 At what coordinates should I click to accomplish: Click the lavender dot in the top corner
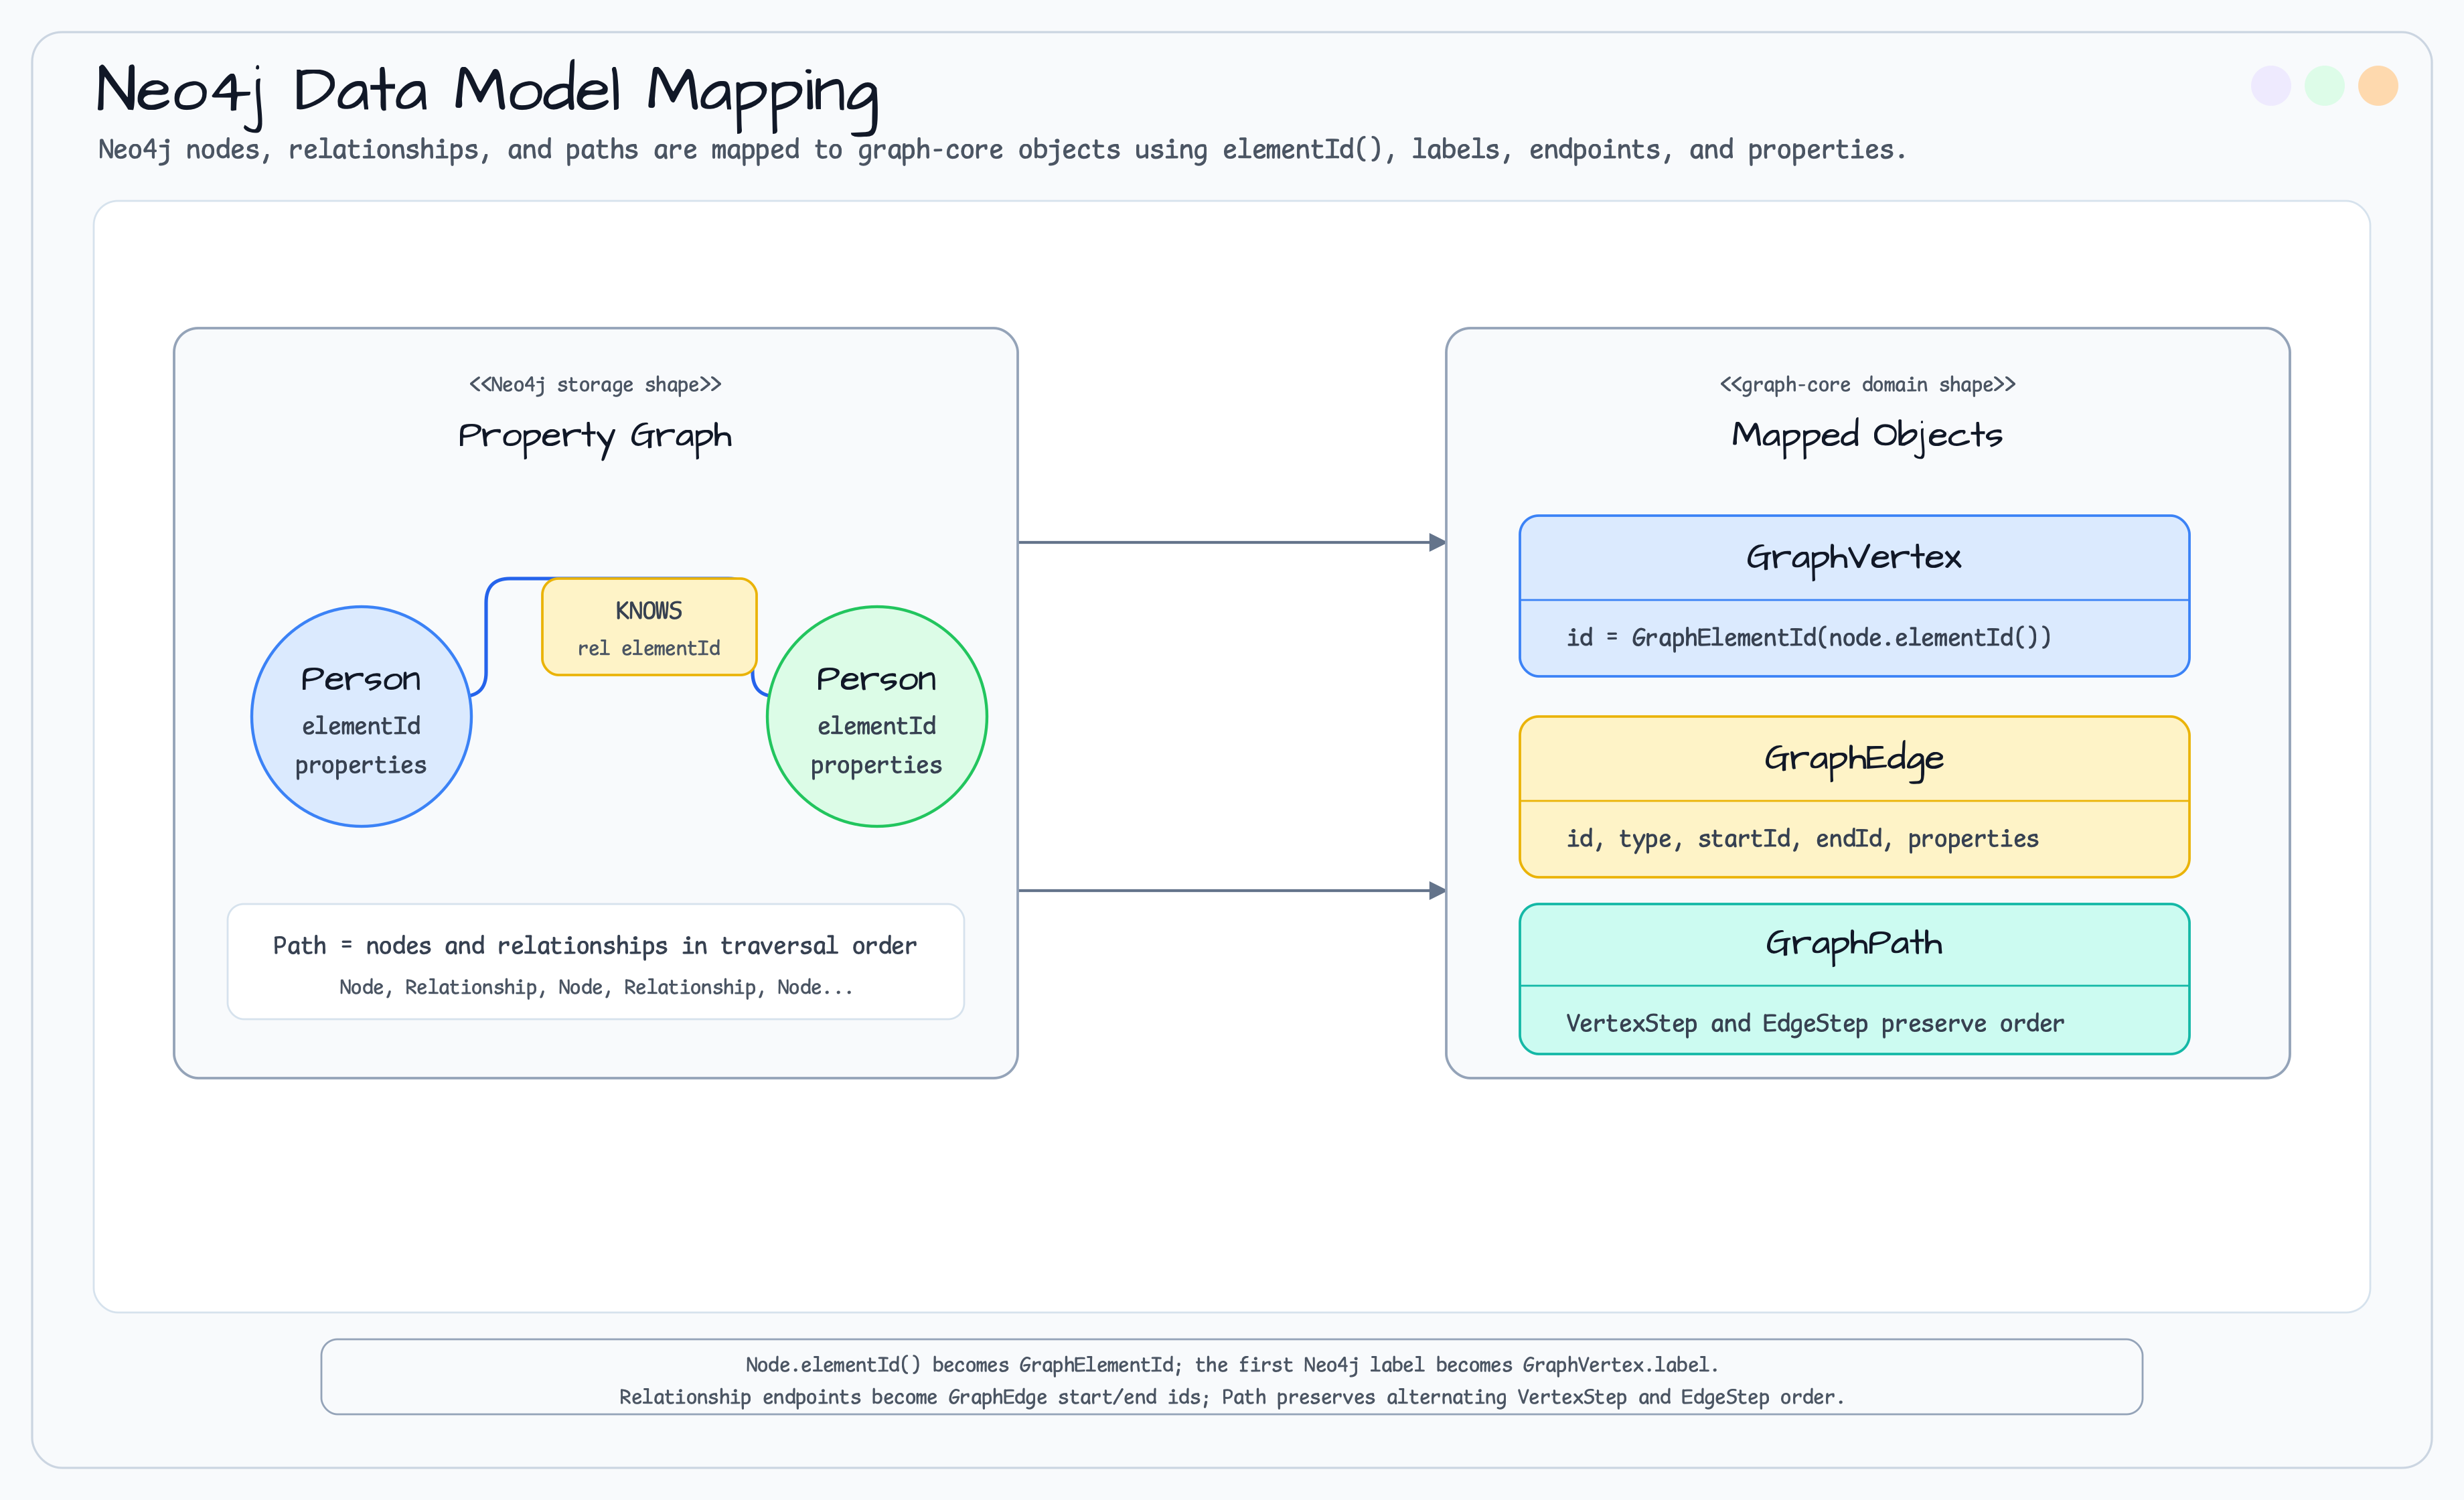click(x=2270, y=86)
